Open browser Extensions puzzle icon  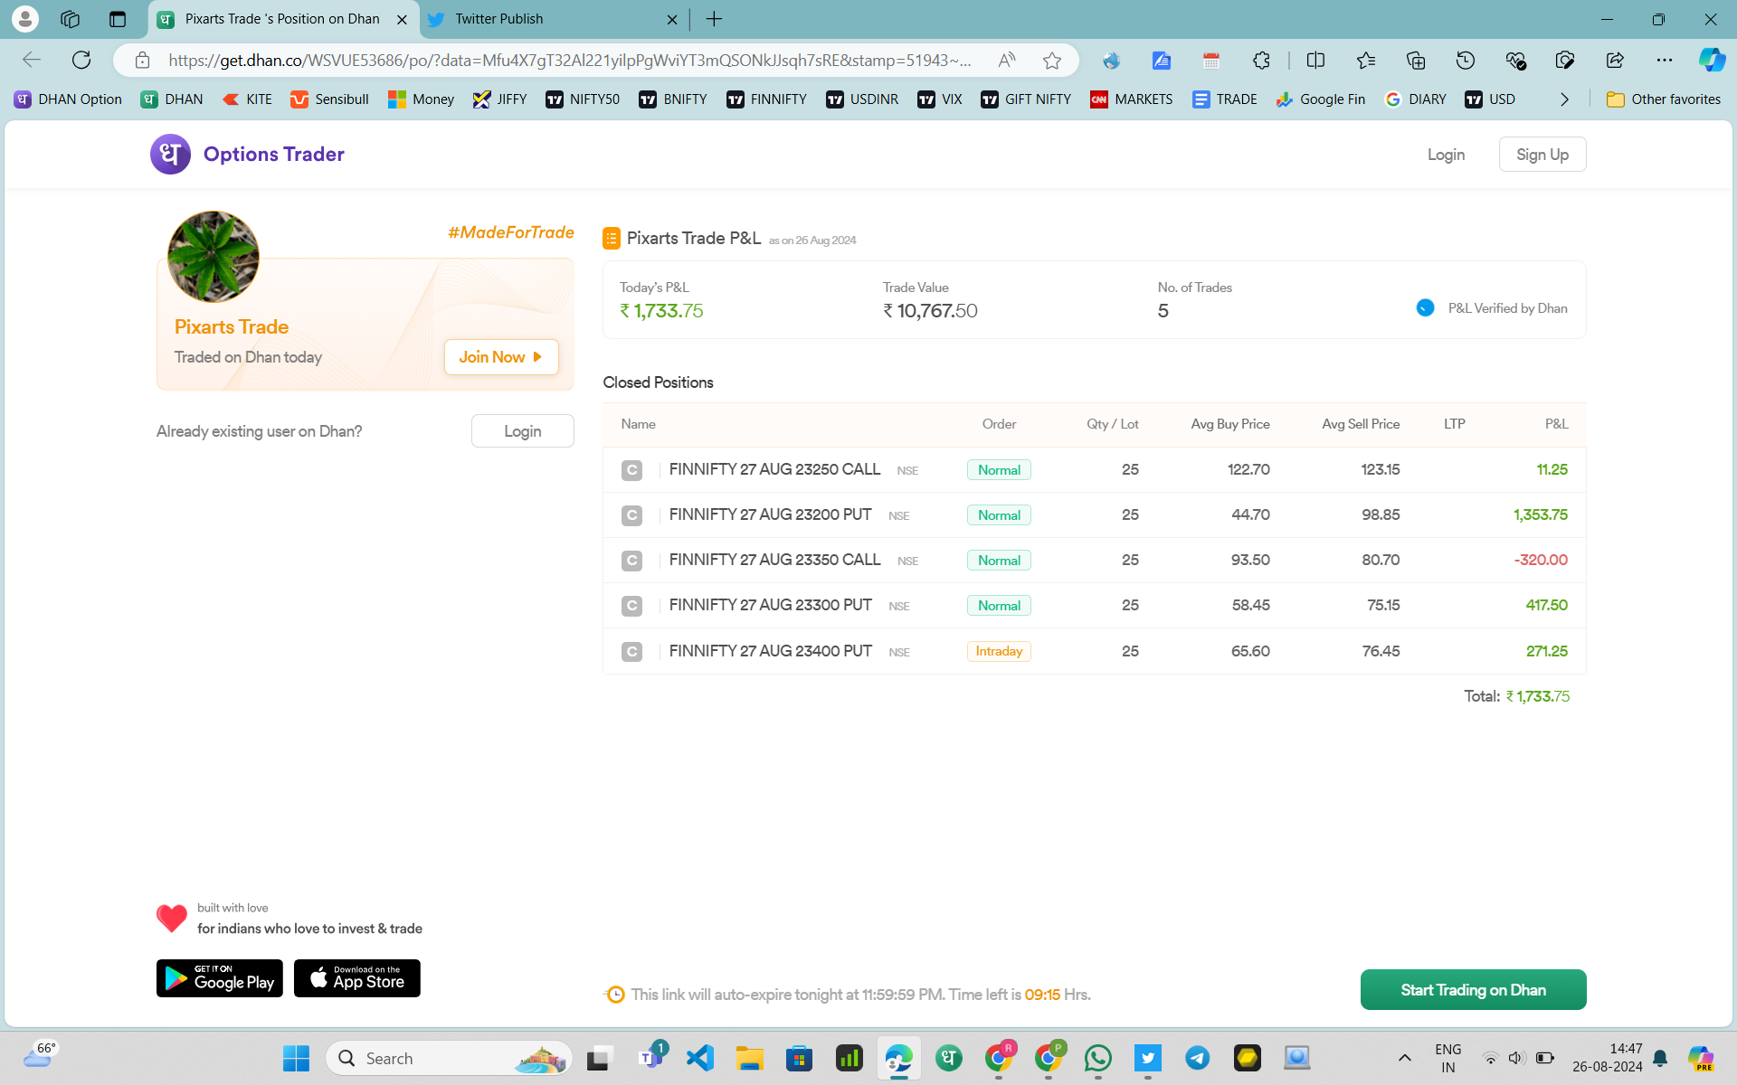[x=1261, y=61]
